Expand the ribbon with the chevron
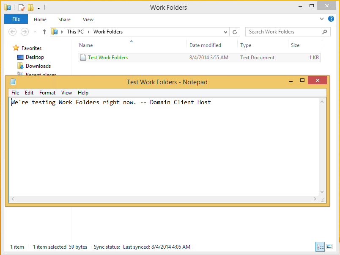Image resolution: width=340 pixels, height=255 pixels. click(322, 19)
